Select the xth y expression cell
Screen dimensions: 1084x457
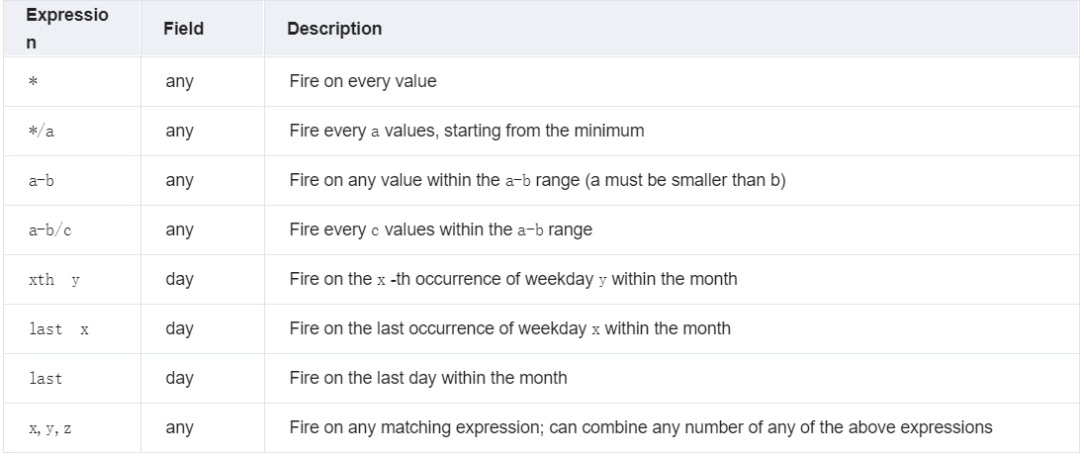pyautogui.click(x=54, y=280)
